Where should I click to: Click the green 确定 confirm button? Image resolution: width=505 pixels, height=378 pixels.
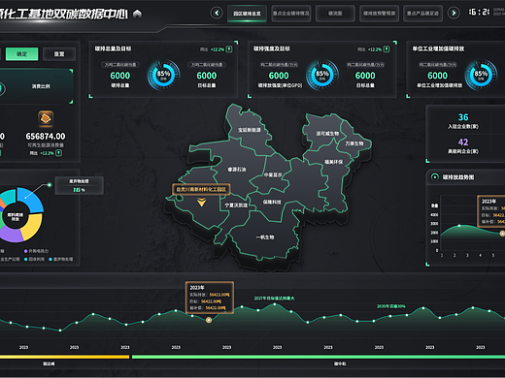[22, 54]
